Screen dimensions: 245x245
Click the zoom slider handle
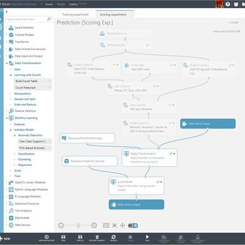point(78,225)
